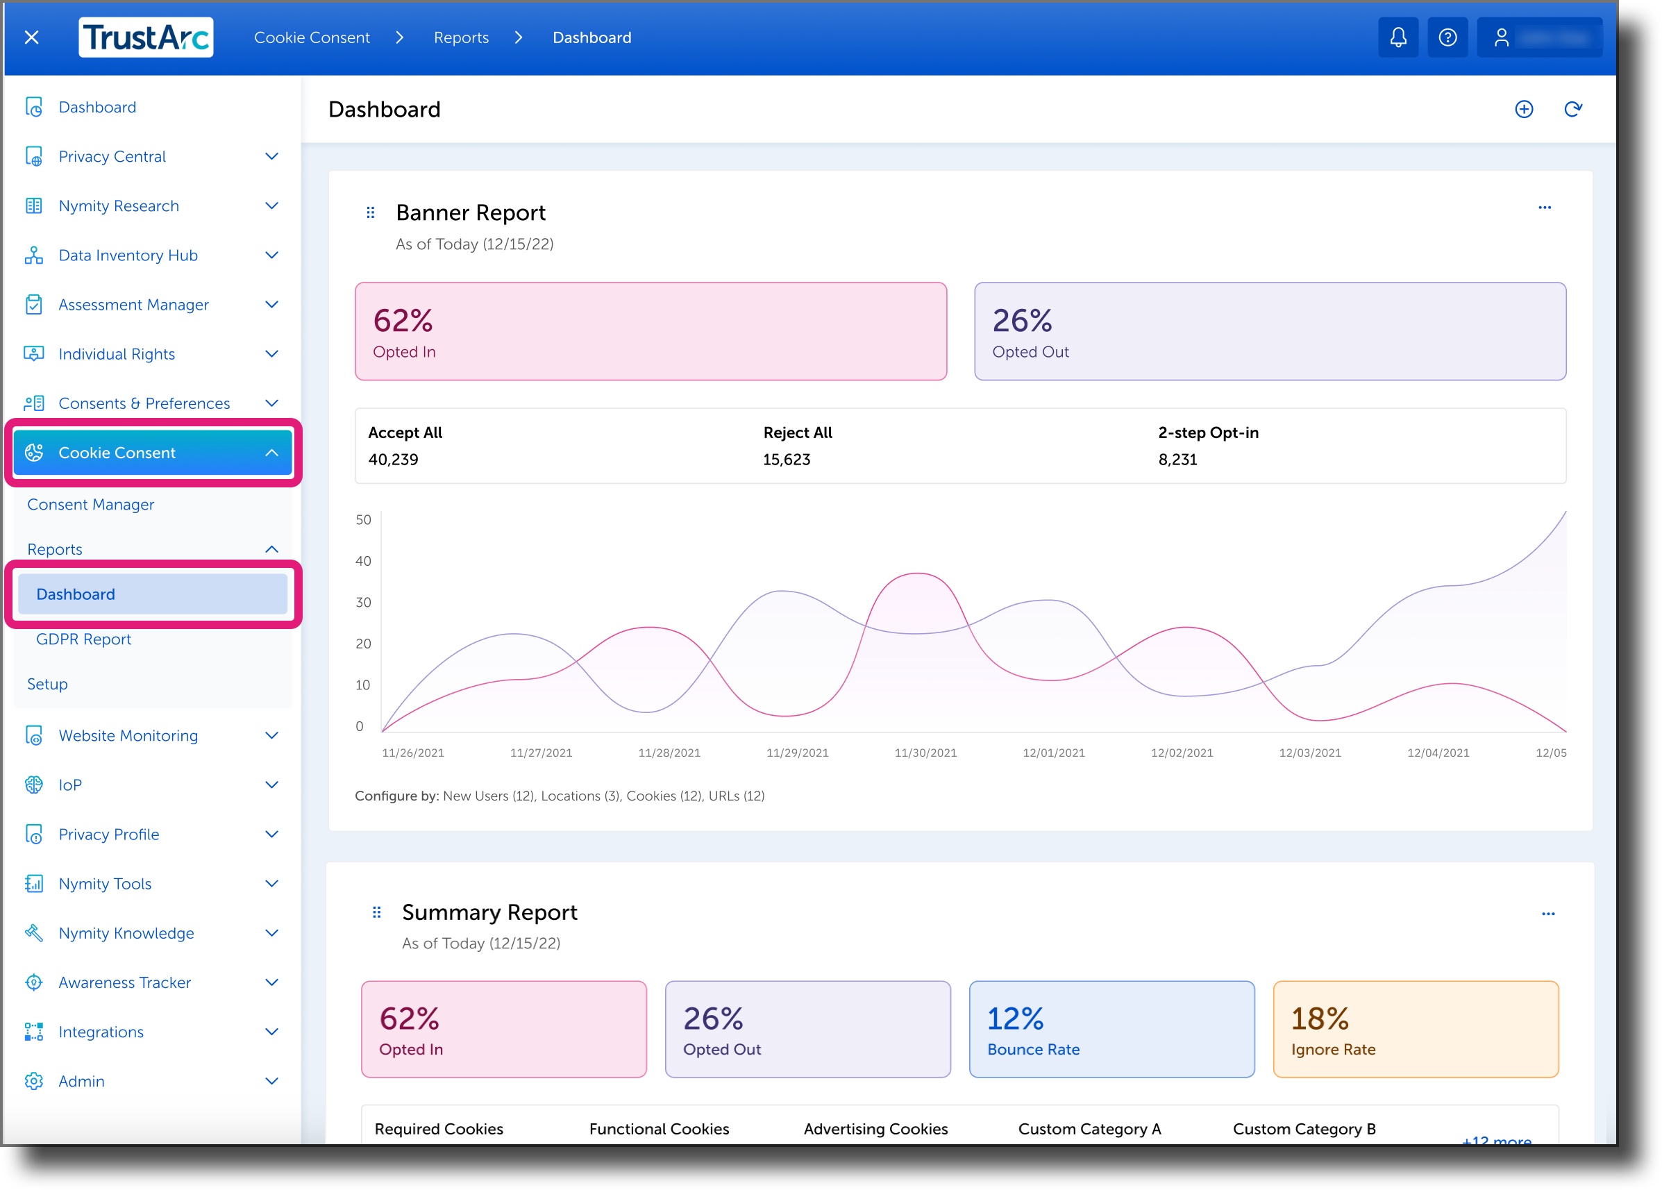Click the add widget plus icon
This screenshot has width=1662, height=1190.
[x=1525, y=108]
